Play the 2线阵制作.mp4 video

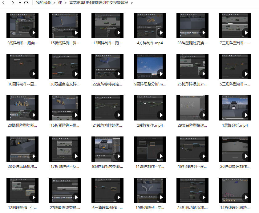tap(161, 115)
